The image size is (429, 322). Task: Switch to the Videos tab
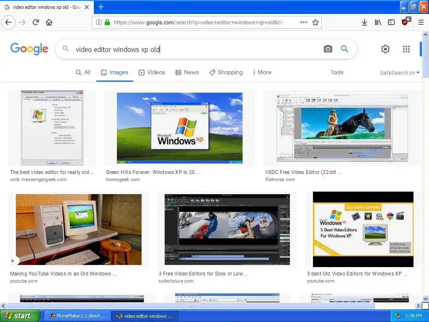152,72
